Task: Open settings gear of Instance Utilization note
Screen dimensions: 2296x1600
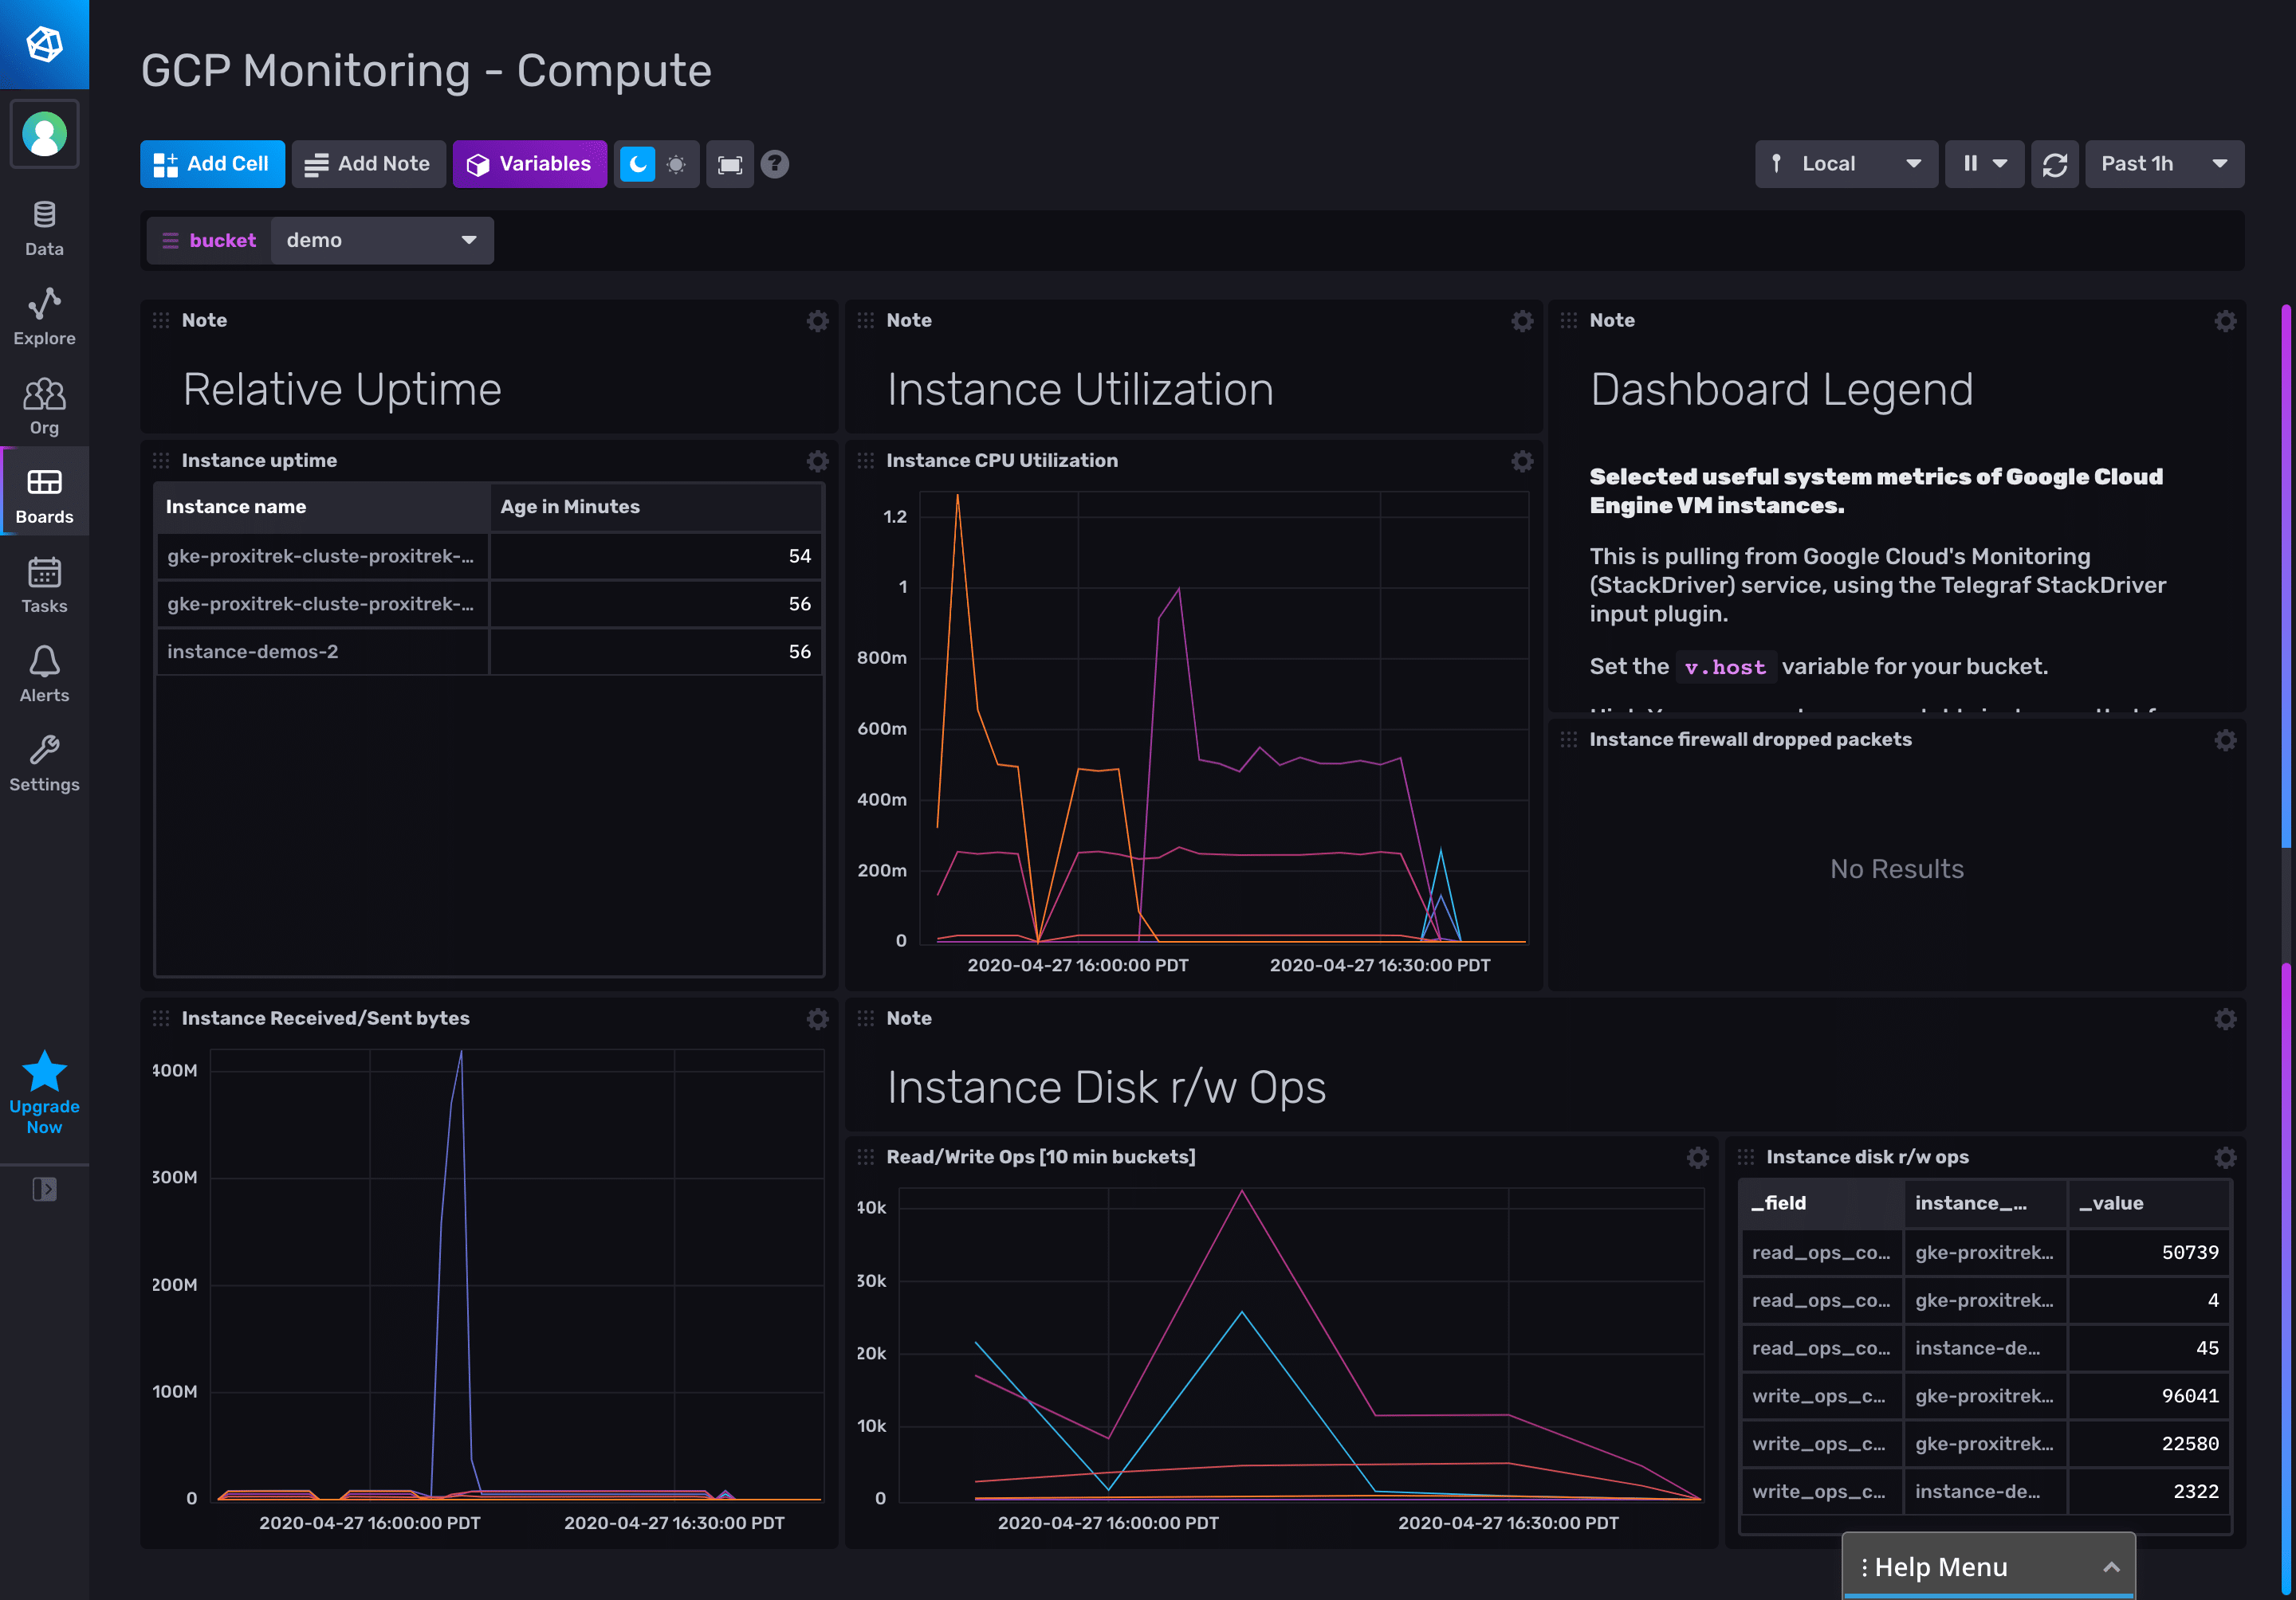Action: click(x=1522, y=321)
